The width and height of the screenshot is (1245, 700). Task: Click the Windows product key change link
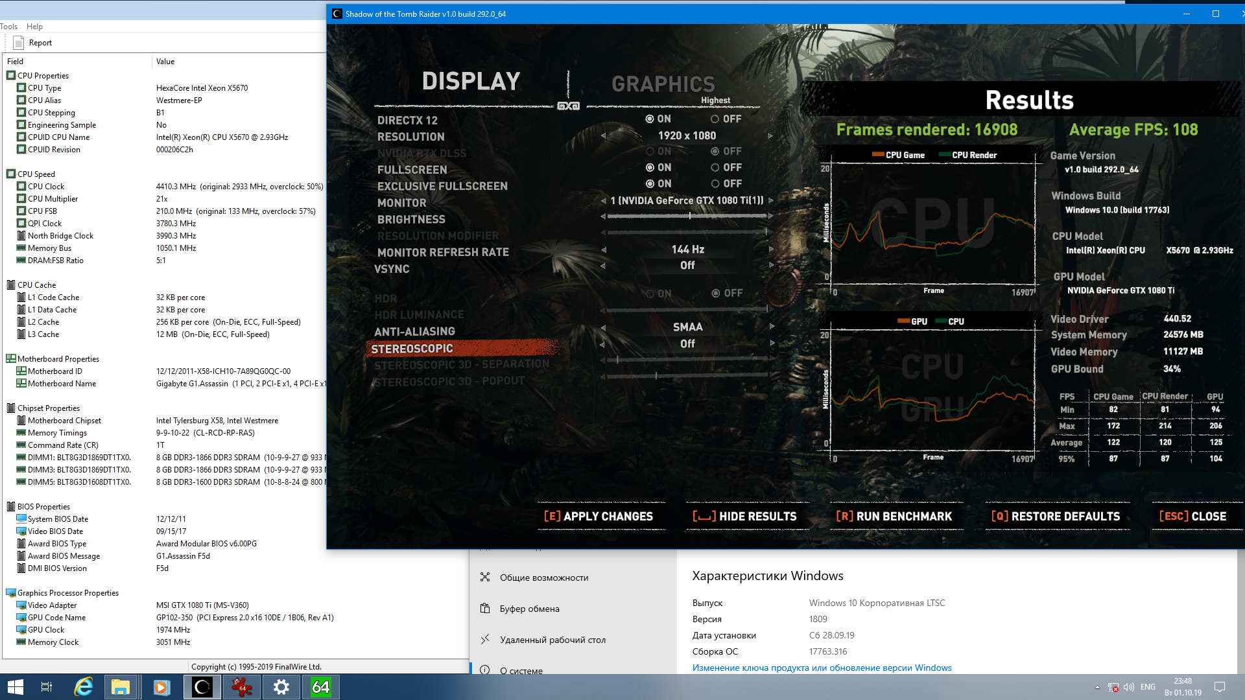click(x=822, y=668)
